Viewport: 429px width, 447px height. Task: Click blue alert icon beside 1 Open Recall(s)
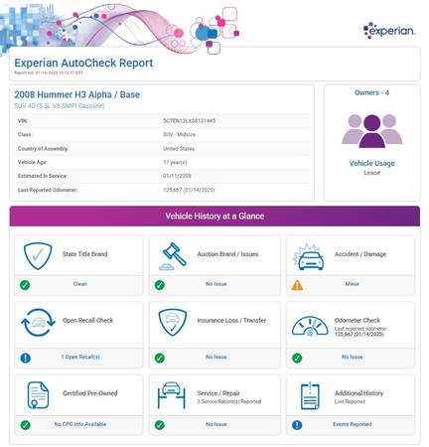[26, 358]
